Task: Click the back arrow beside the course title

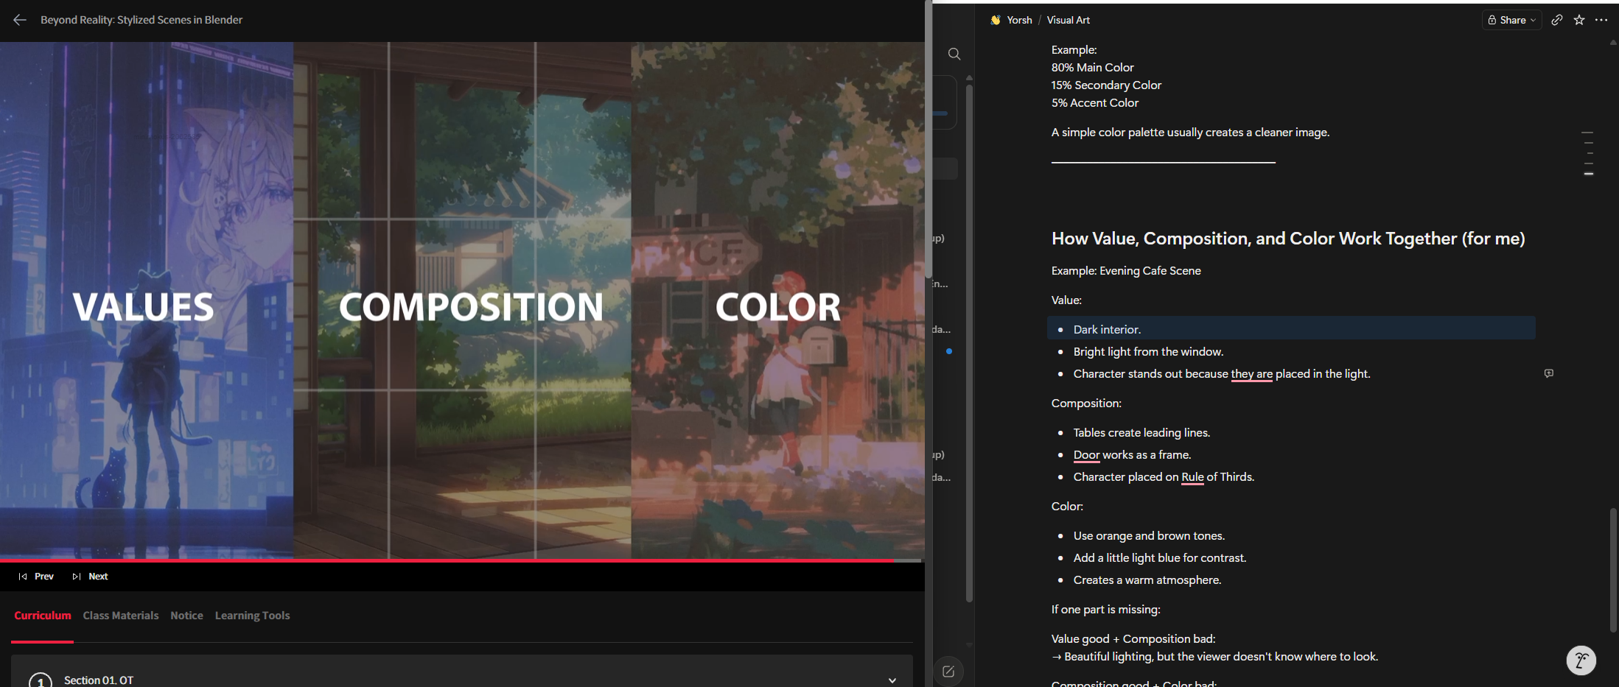Action: 20,20
